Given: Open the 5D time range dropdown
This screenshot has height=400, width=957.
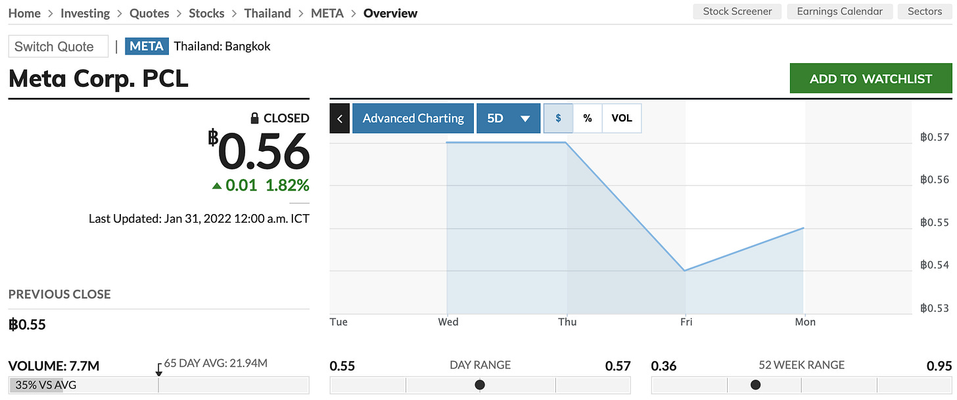Looking at the screenshot, I should point(508,118).
